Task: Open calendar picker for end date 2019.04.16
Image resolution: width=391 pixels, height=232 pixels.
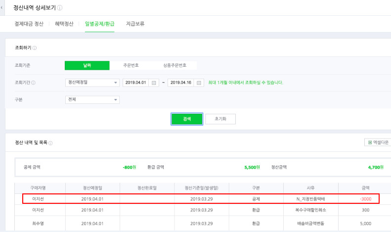Action: pyautogui.click(x=199, y=83)
